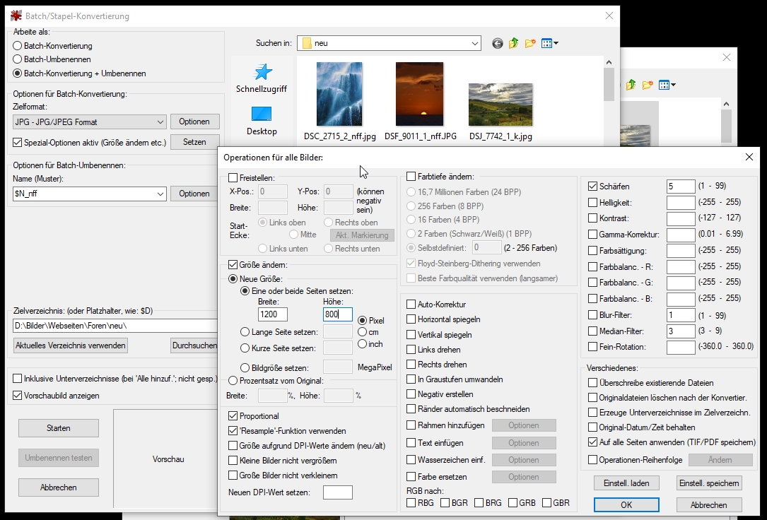Enable the GBR color order checkbox
Viewport: 767px width, 520px height.
tap(547, 502)
